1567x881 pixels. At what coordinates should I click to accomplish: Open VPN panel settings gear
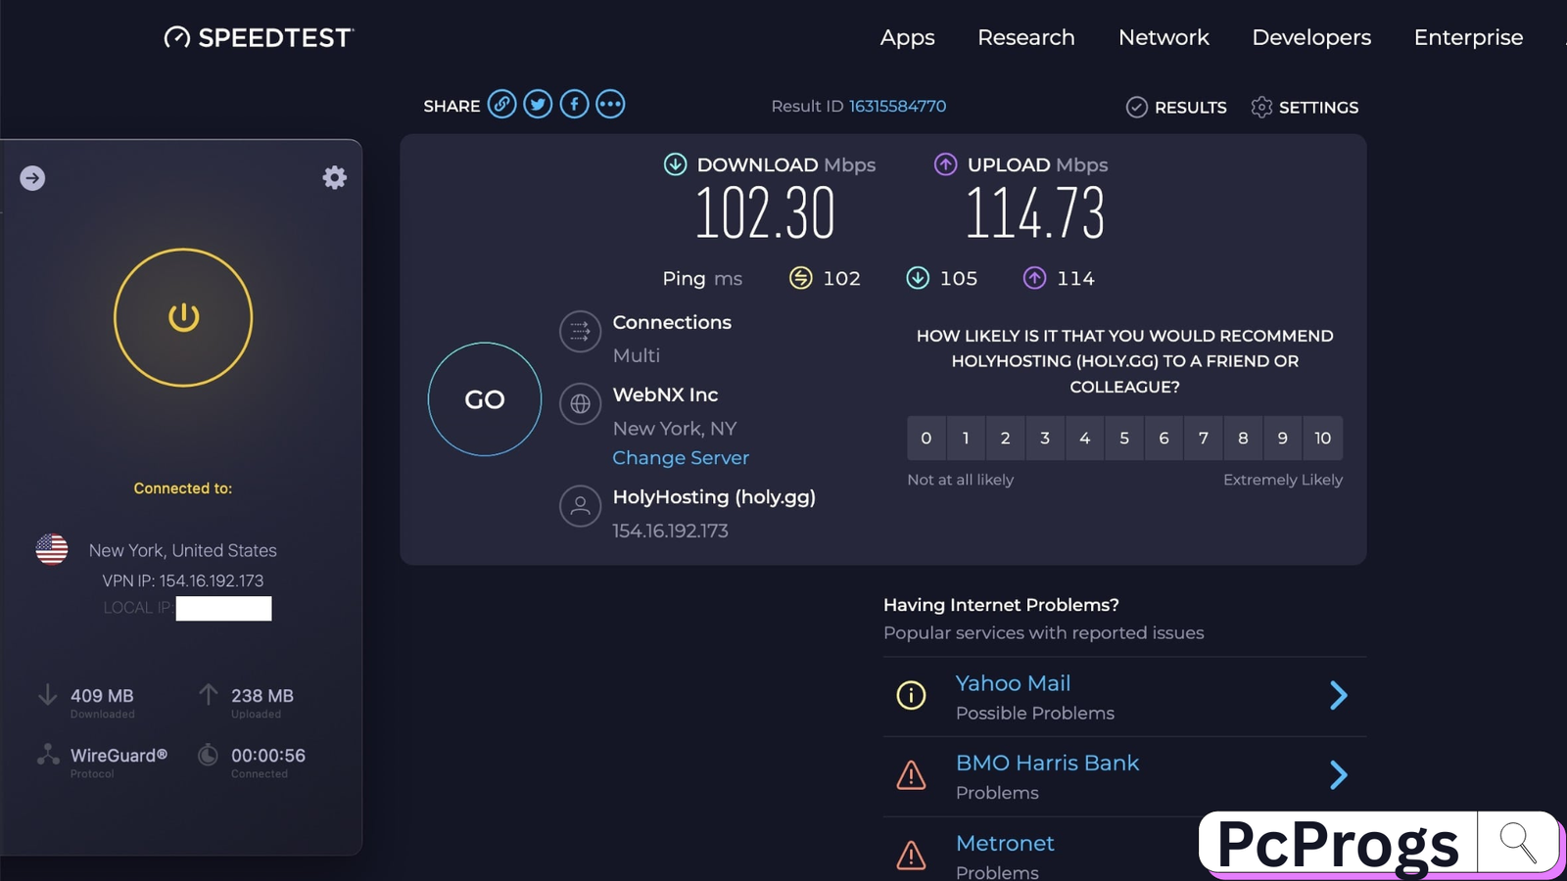click(335, 177)
